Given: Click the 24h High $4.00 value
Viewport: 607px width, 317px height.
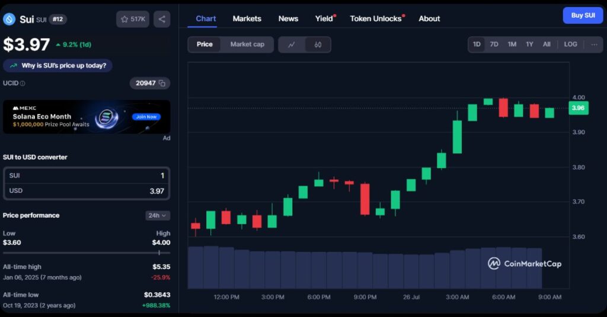Looking at the screenshot, I should coord(161,242).
